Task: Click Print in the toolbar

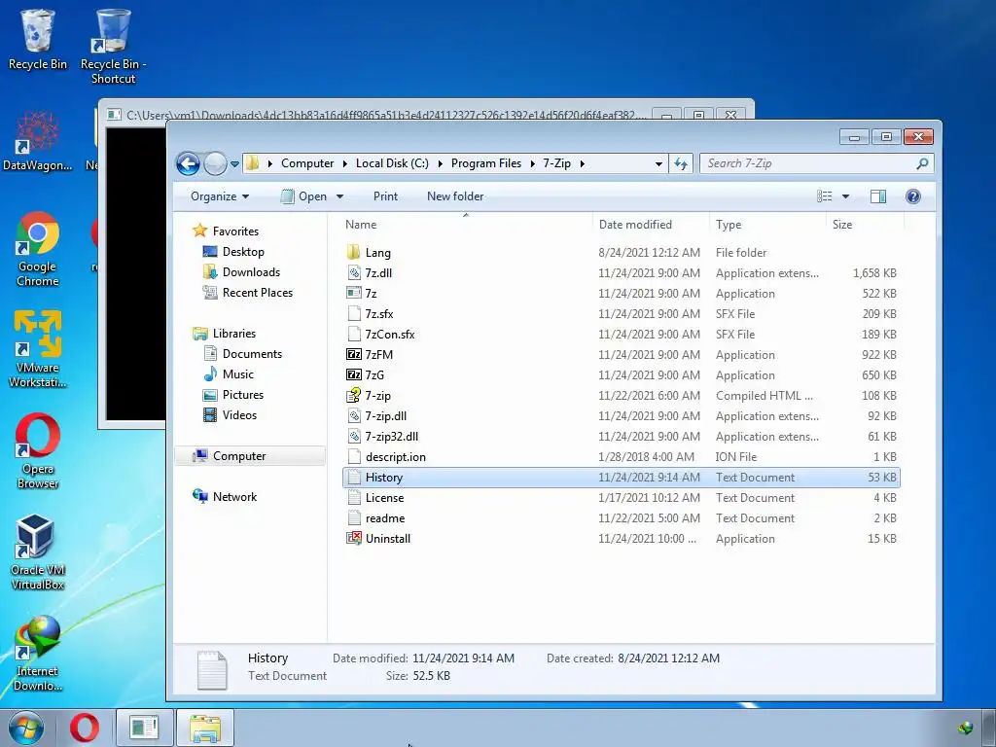Action: pyautogui.click(x=385, y=196)
